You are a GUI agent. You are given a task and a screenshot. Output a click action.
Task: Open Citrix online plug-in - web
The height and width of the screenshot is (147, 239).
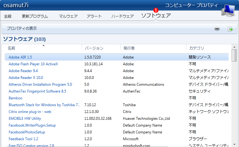(30, 112)
